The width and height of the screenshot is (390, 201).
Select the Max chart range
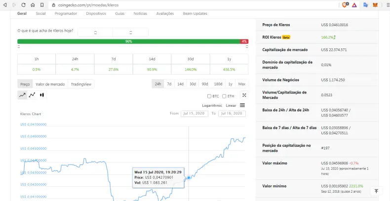[x=242, y=84]
